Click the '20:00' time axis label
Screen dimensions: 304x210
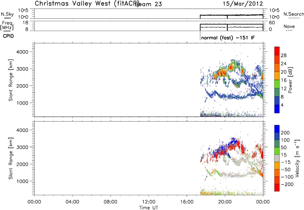click(225, 202)
